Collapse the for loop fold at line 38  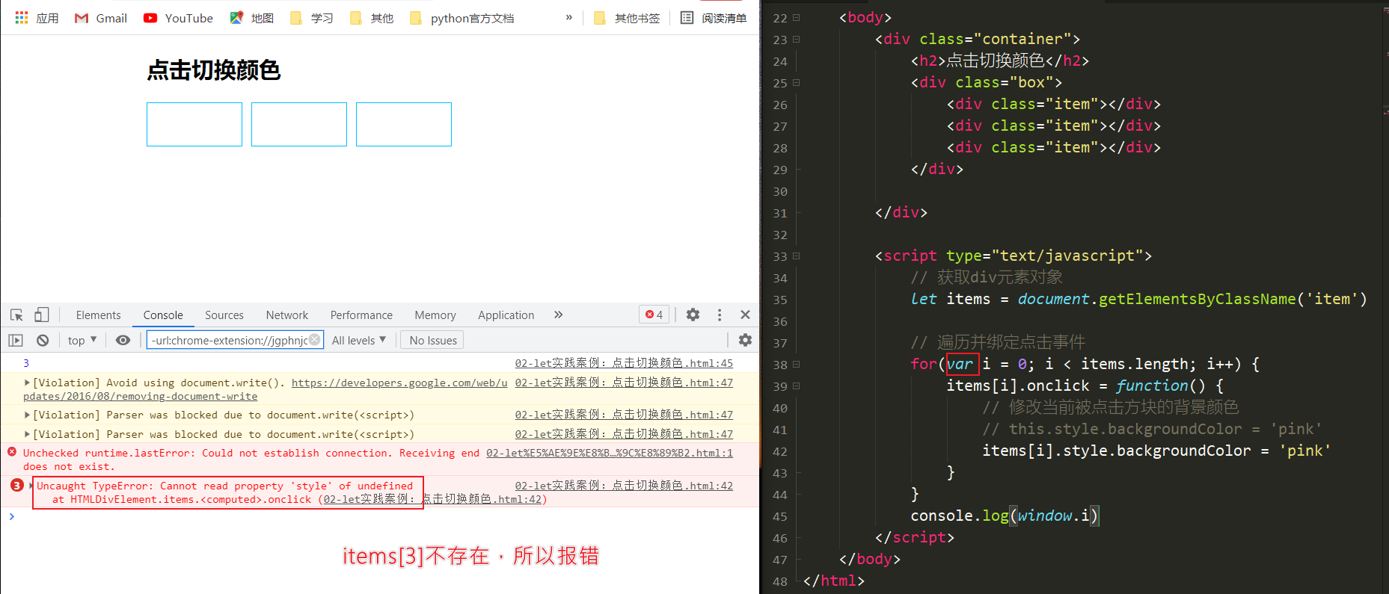797,364
